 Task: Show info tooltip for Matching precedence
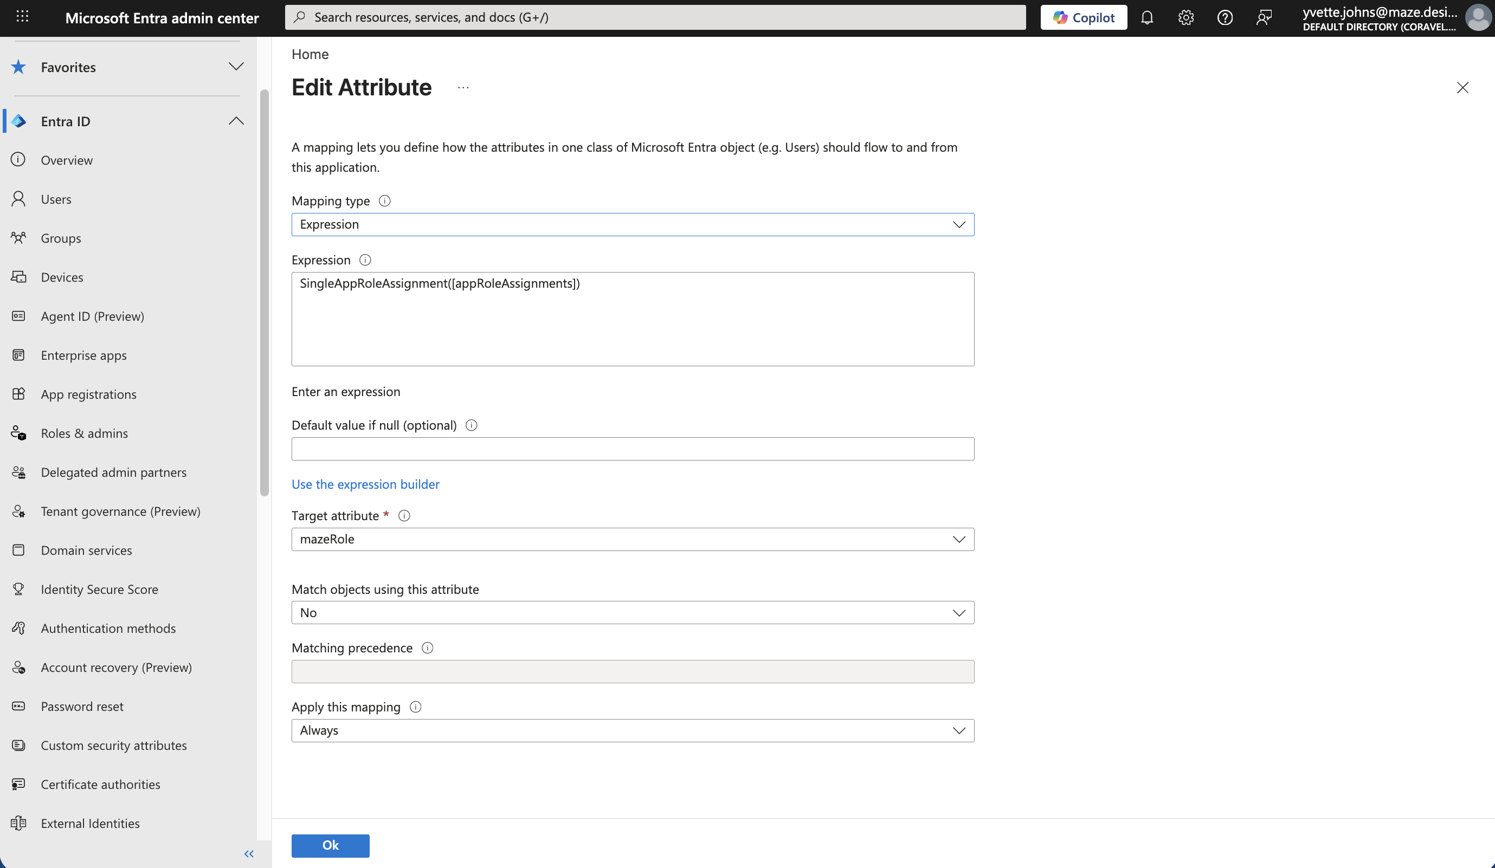(427, 648)
